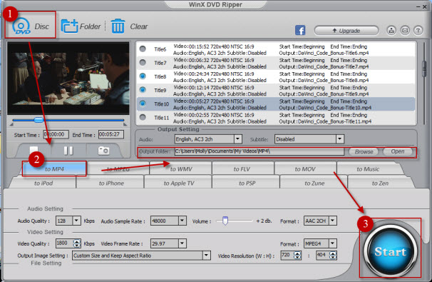The height and width of the screenshot is (282, 432).
Task: Select the Title6 radio button
Action: tap(143, 49)
